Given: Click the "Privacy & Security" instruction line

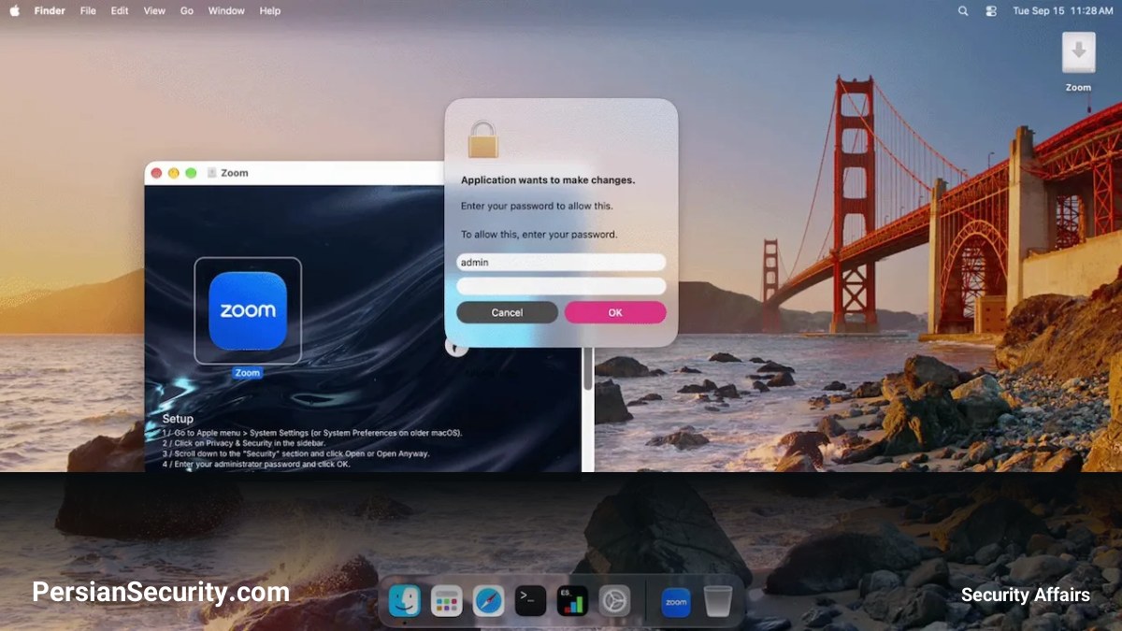Looking at the screenshot, I should coord(244,443).
